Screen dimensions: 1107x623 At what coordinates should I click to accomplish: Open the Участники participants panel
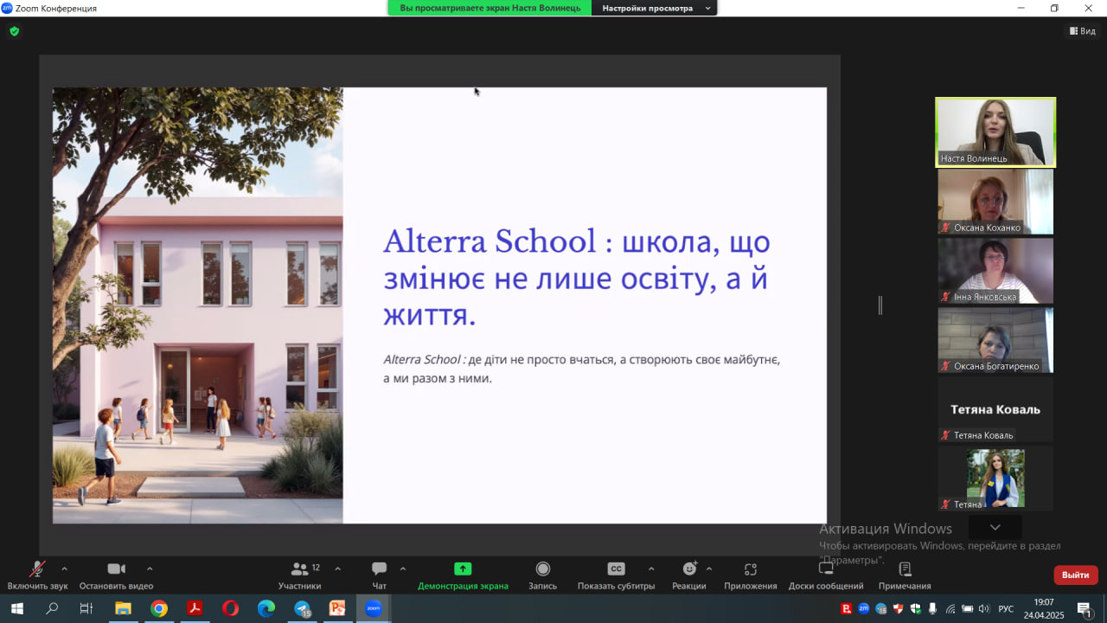tap(300, 575)
